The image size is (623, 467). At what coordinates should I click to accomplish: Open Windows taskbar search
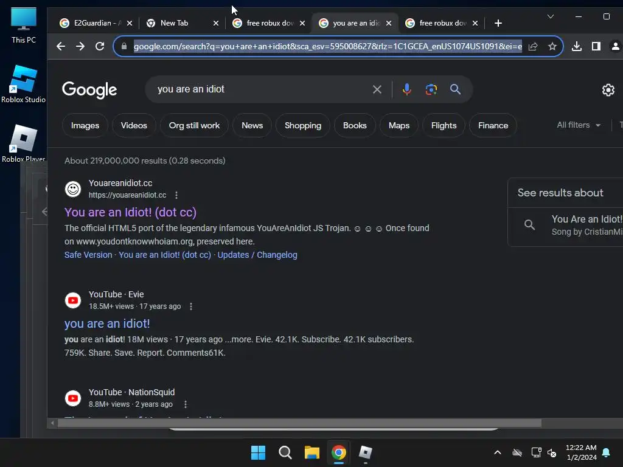coord(285,452)
